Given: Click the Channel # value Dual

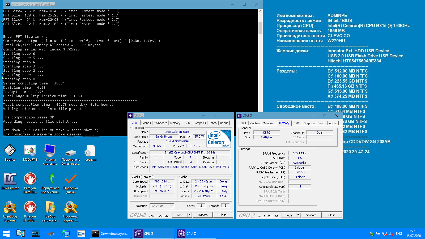Looking at the screenshot, I should (320, 133).
